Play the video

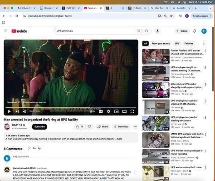(x=9, y=111)
